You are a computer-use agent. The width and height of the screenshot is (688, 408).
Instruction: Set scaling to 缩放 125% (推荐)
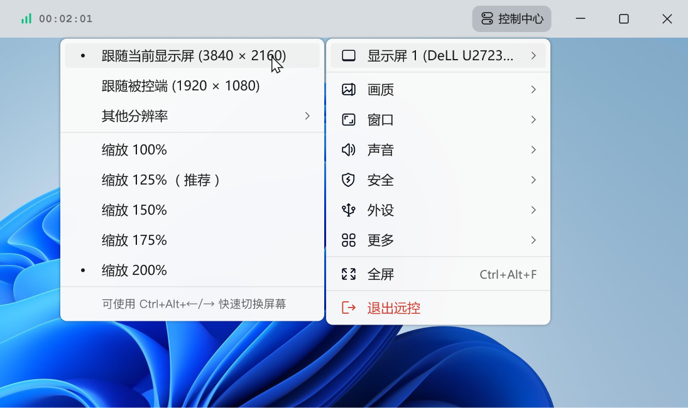(x=161, y=180)
